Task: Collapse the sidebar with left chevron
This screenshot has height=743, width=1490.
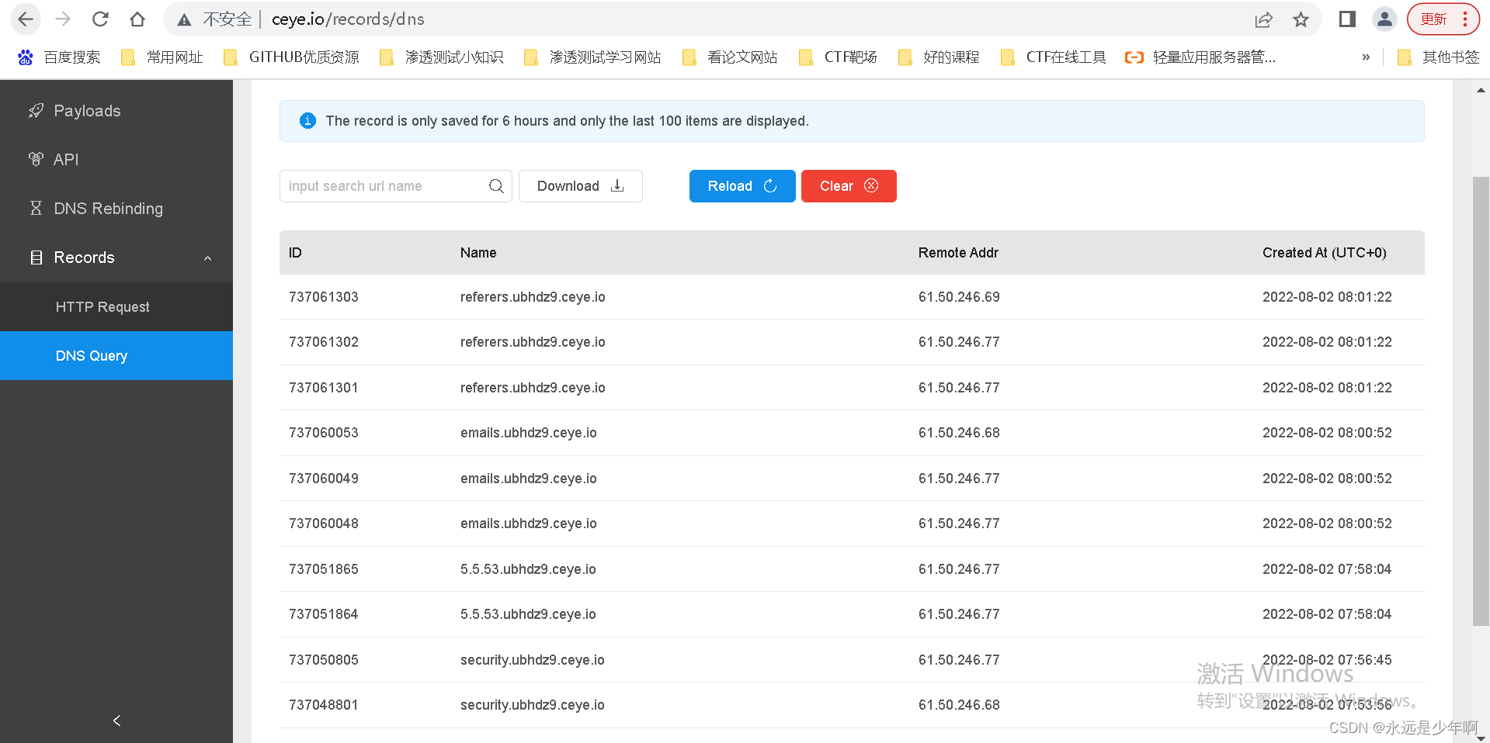Action: (x=116, y=721)
